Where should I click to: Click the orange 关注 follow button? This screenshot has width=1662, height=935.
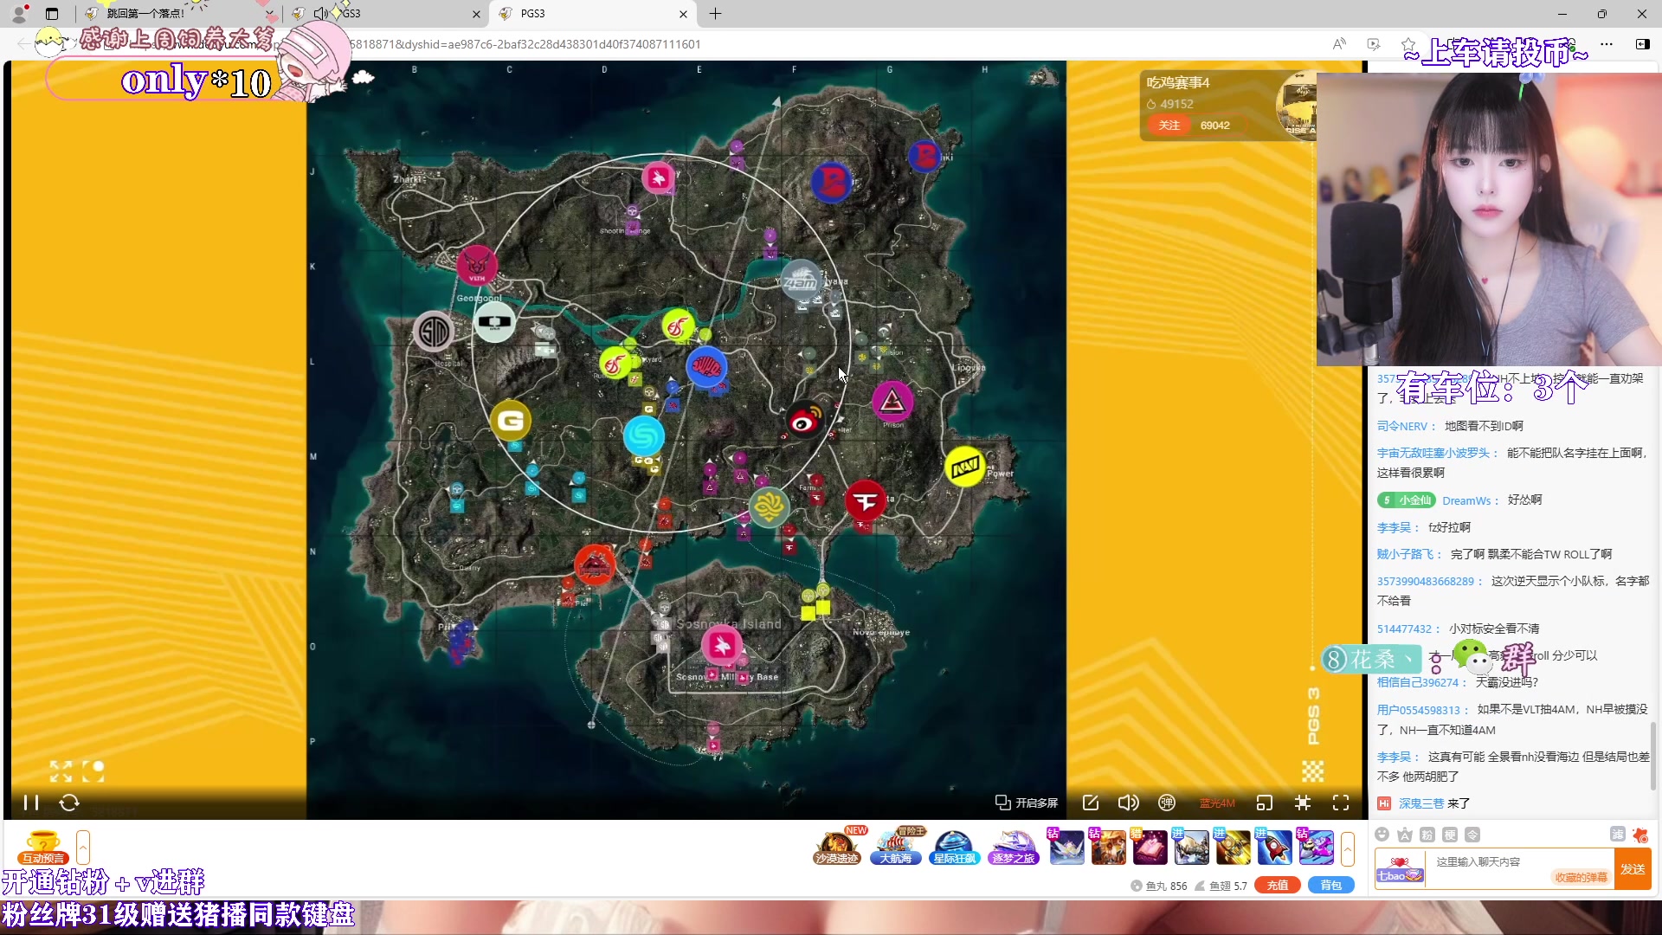[x=1169, y=126]
